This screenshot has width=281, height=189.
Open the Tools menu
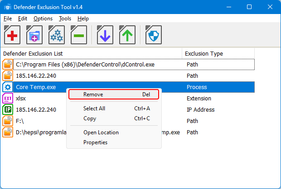65,19
